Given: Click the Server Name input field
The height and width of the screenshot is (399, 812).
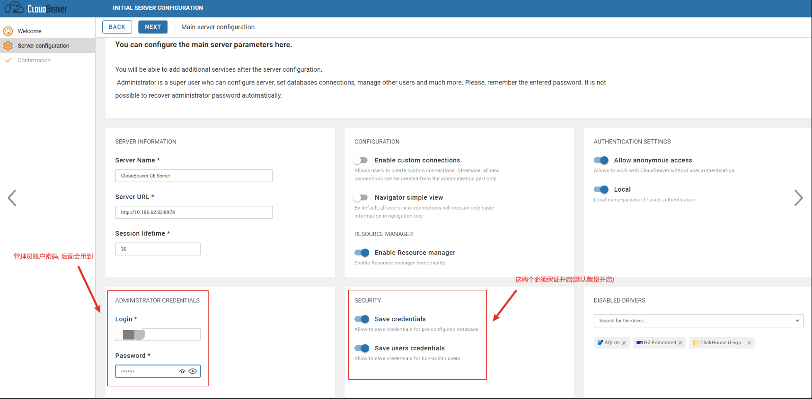Looking at the screenshot, I should pyautogui.click(x=194, y=176).
